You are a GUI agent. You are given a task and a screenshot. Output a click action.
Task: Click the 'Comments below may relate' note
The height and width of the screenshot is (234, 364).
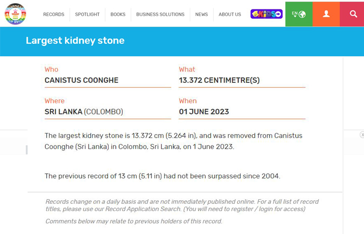[134, 221]
